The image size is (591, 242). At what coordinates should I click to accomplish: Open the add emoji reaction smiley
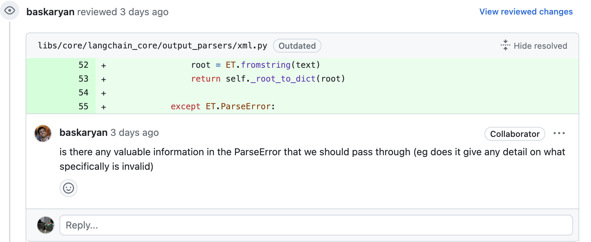point(69,188)
